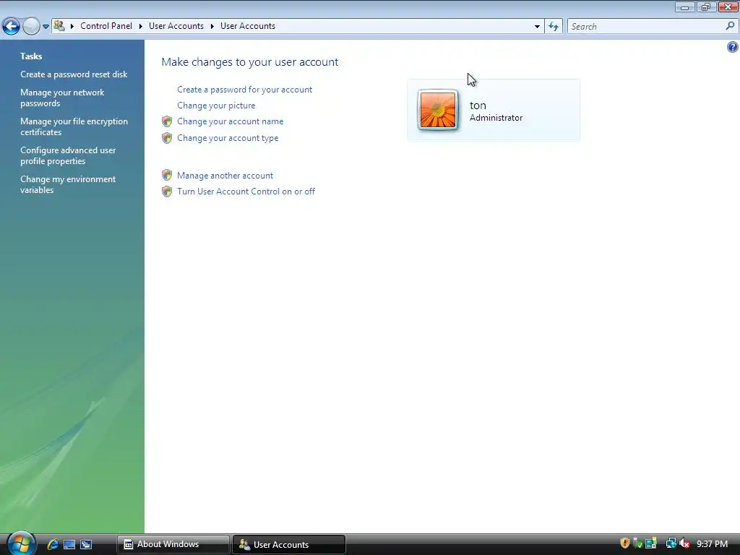Open Create a password reset disk

coord(74,74)
